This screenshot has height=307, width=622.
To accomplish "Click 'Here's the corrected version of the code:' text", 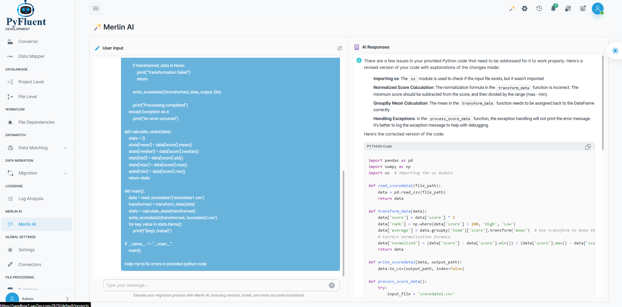I will click(x=404, y=134).
